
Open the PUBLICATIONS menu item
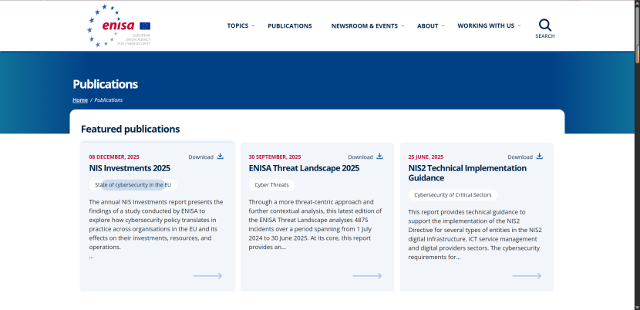point(290,25)
